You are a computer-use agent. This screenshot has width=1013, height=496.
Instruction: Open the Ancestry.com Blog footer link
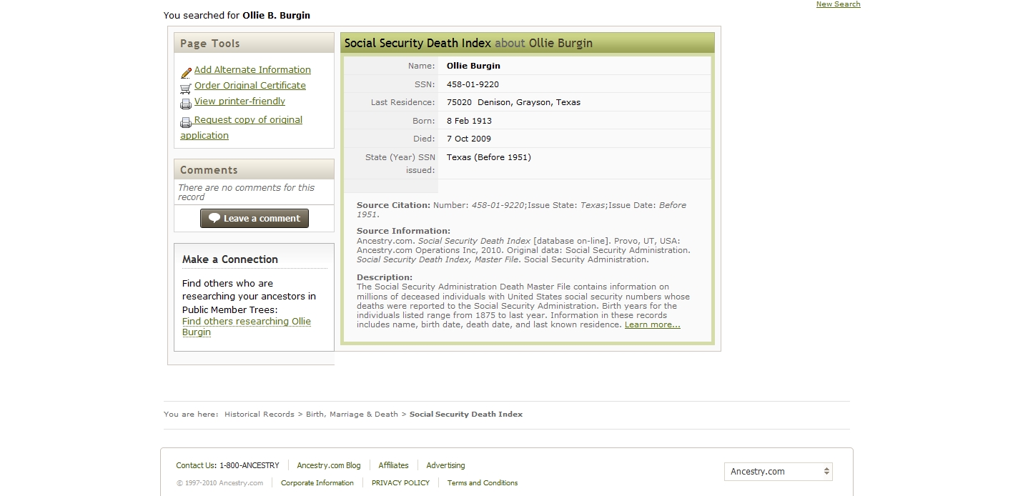click(329, 466)
